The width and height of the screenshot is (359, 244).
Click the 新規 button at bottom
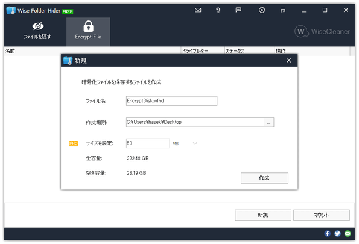[x=263, y=215]
